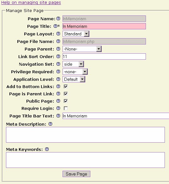Open Help on managing site pages link
The width and height of the screenshot is (169, 184).
point(31,2)
